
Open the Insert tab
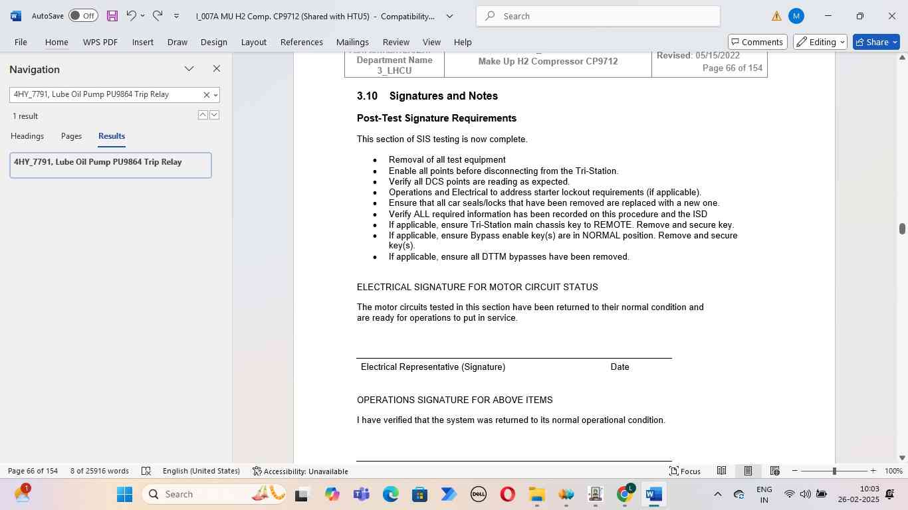143,42
